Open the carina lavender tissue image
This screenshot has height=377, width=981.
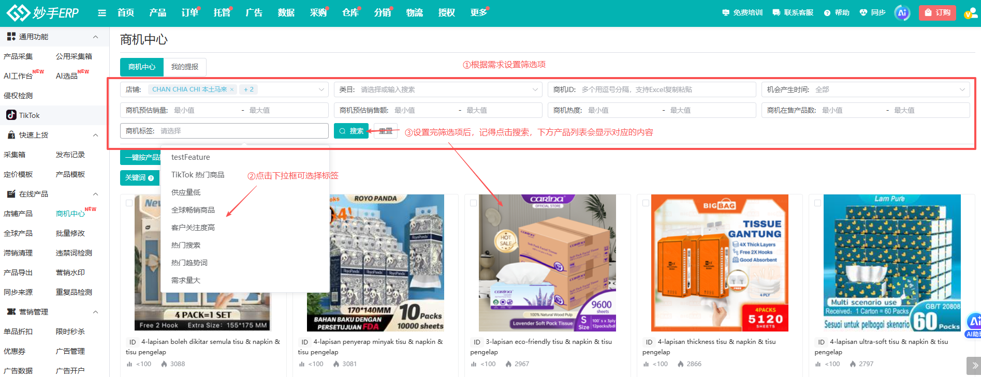click(547, 263)
